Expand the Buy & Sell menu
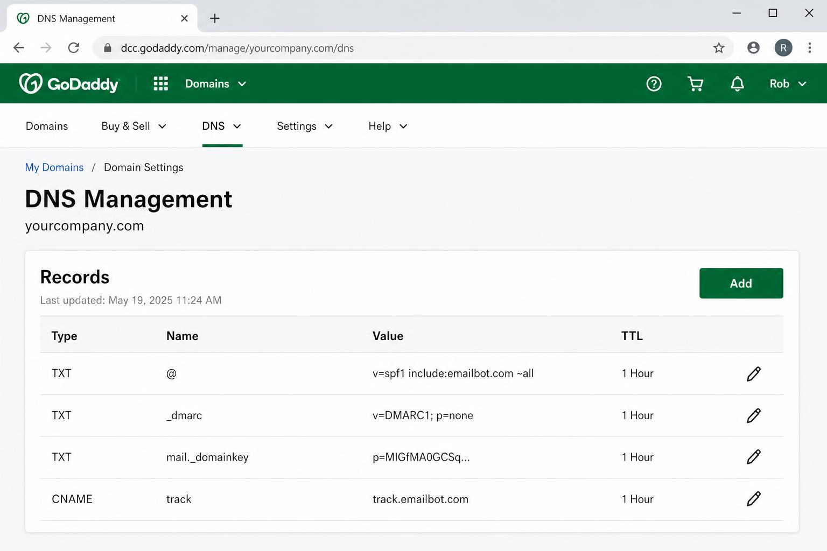Viewport: 827px width, 551px height. pyautogui.click(x=134, y=126)
